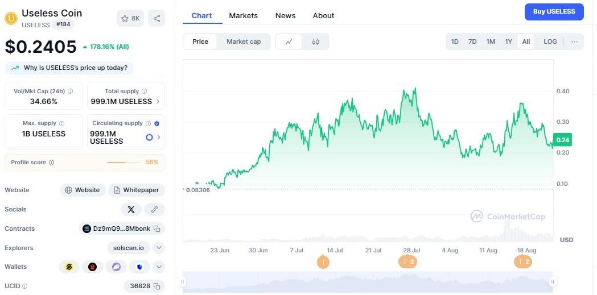Open the Website link
Viewport: 597px width, 295px height.
[x=83, y=190]
